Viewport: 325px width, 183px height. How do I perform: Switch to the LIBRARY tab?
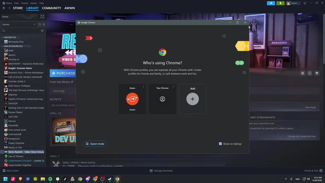32,8
